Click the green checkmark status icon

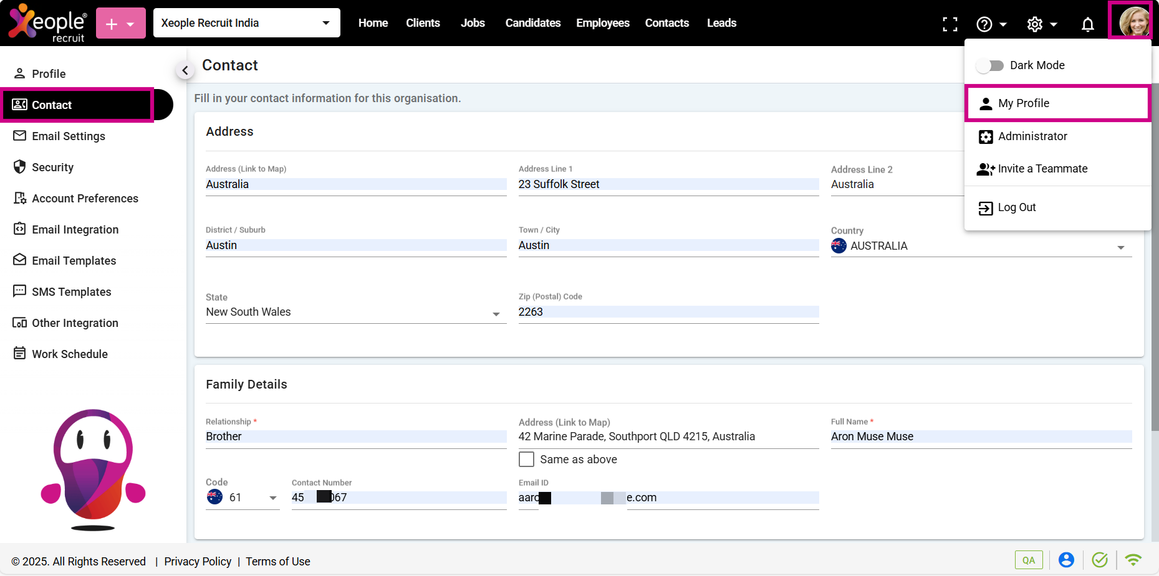[x=1100, y=560]
